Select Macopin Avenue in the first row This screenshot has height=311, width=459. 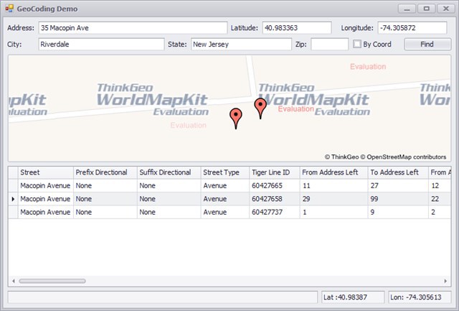click(46, 185)
